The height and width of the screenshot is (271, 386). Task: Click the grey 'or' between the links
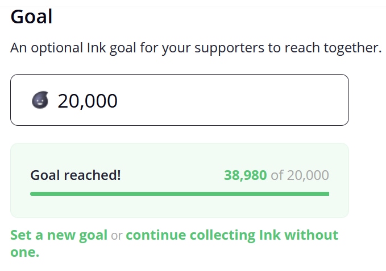click(x=117, y=236)
